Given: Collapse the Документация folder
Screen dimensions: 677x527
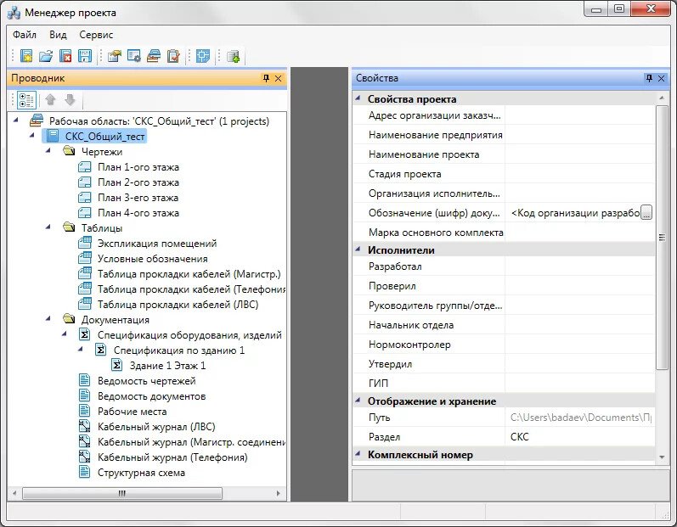Looking at the screenshot, I should coord(48,319).
